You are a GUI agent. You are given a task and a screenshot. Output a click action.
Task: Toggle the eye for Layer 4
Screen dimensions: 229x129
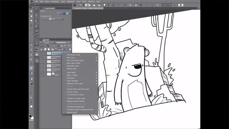pos(42,53)
